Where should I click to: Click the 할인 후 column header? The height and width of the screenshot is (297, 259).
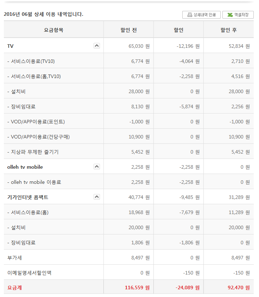(228, 30)
